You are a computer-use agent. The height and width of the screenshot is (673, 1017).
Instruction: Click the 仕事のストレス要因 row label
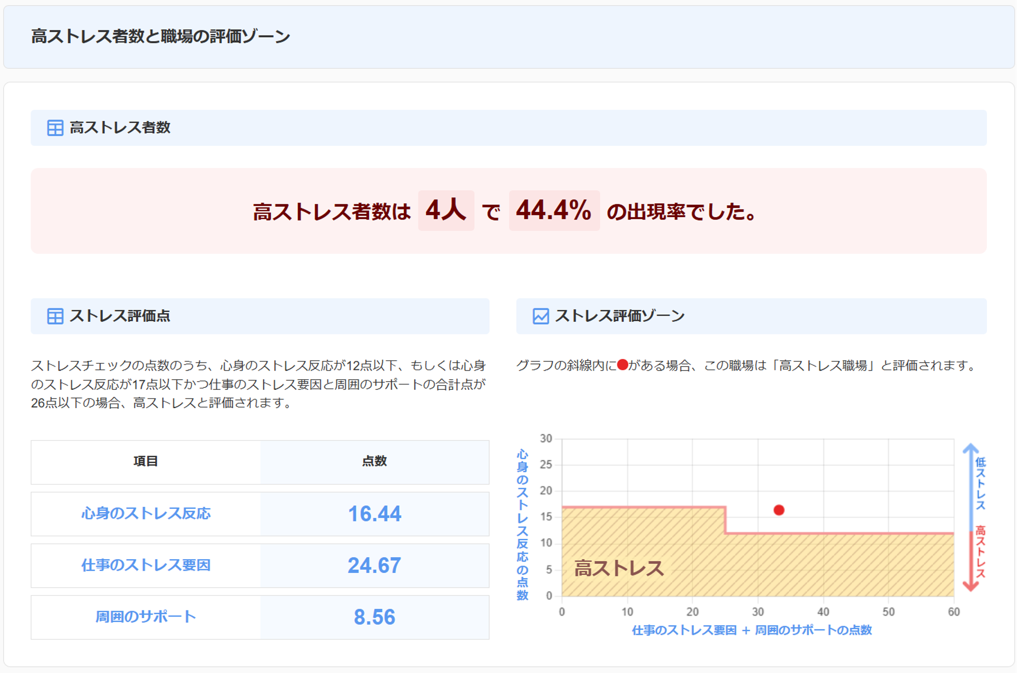pyautogui.click(x=146, y=565)
